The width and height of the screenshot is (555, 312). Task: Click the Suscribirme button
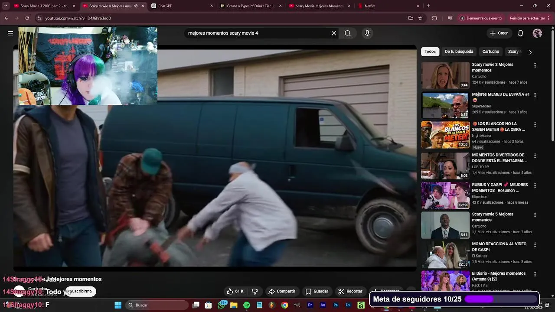[x=81, y=292]
